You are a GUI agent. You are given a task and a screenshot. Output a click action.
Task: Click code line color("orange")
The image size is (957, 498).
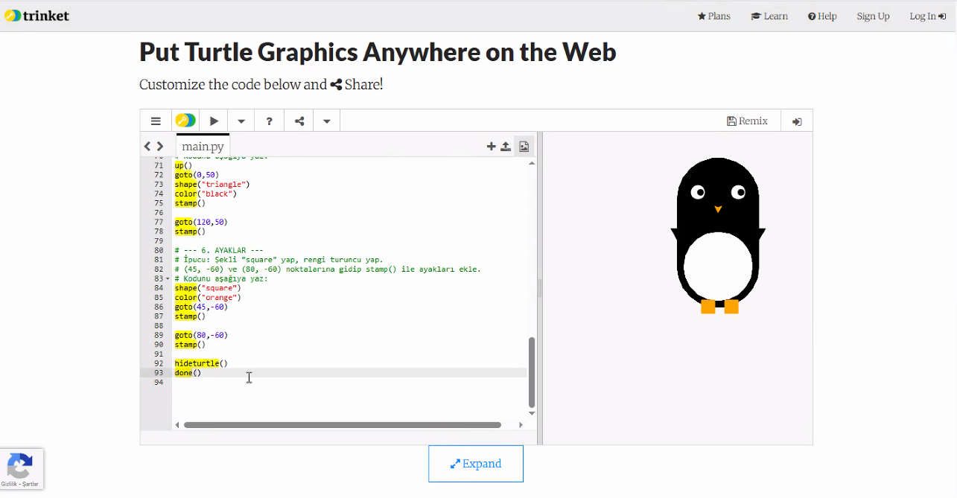click(x=208, y=297)
